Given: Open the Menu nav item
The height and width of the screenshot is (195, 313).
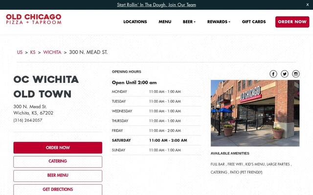Looking at the screenshot, I should tap(165, 21).
